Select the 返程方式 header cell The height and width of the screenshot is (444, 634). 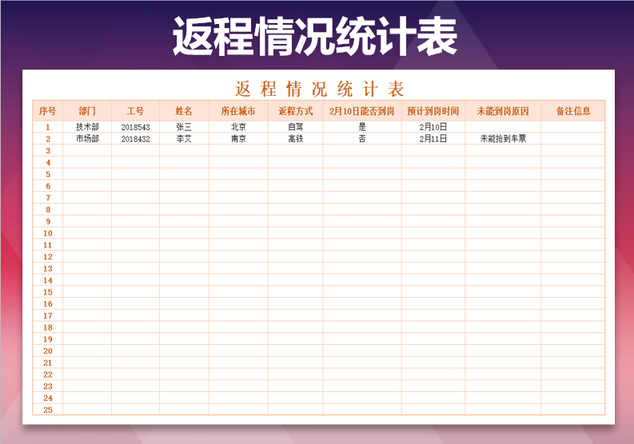295,111
